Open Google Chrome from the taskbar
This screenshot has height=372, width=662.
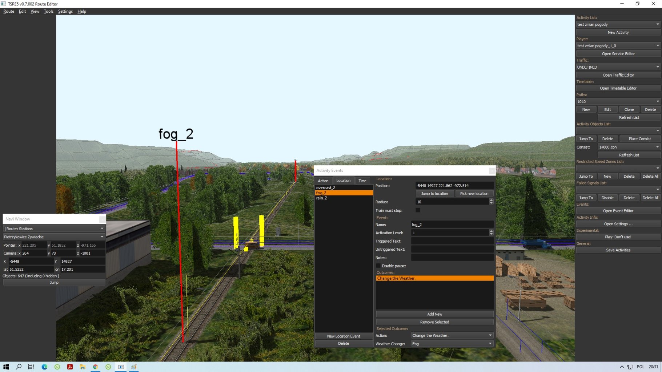95,367
